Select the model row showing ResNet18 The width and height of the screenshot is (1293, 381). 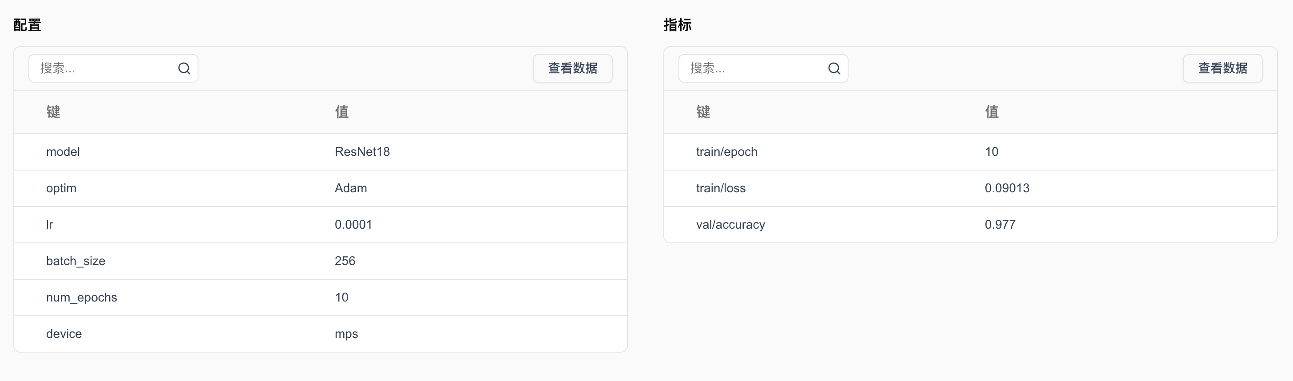pyautogui.click(x=320, y=151)
